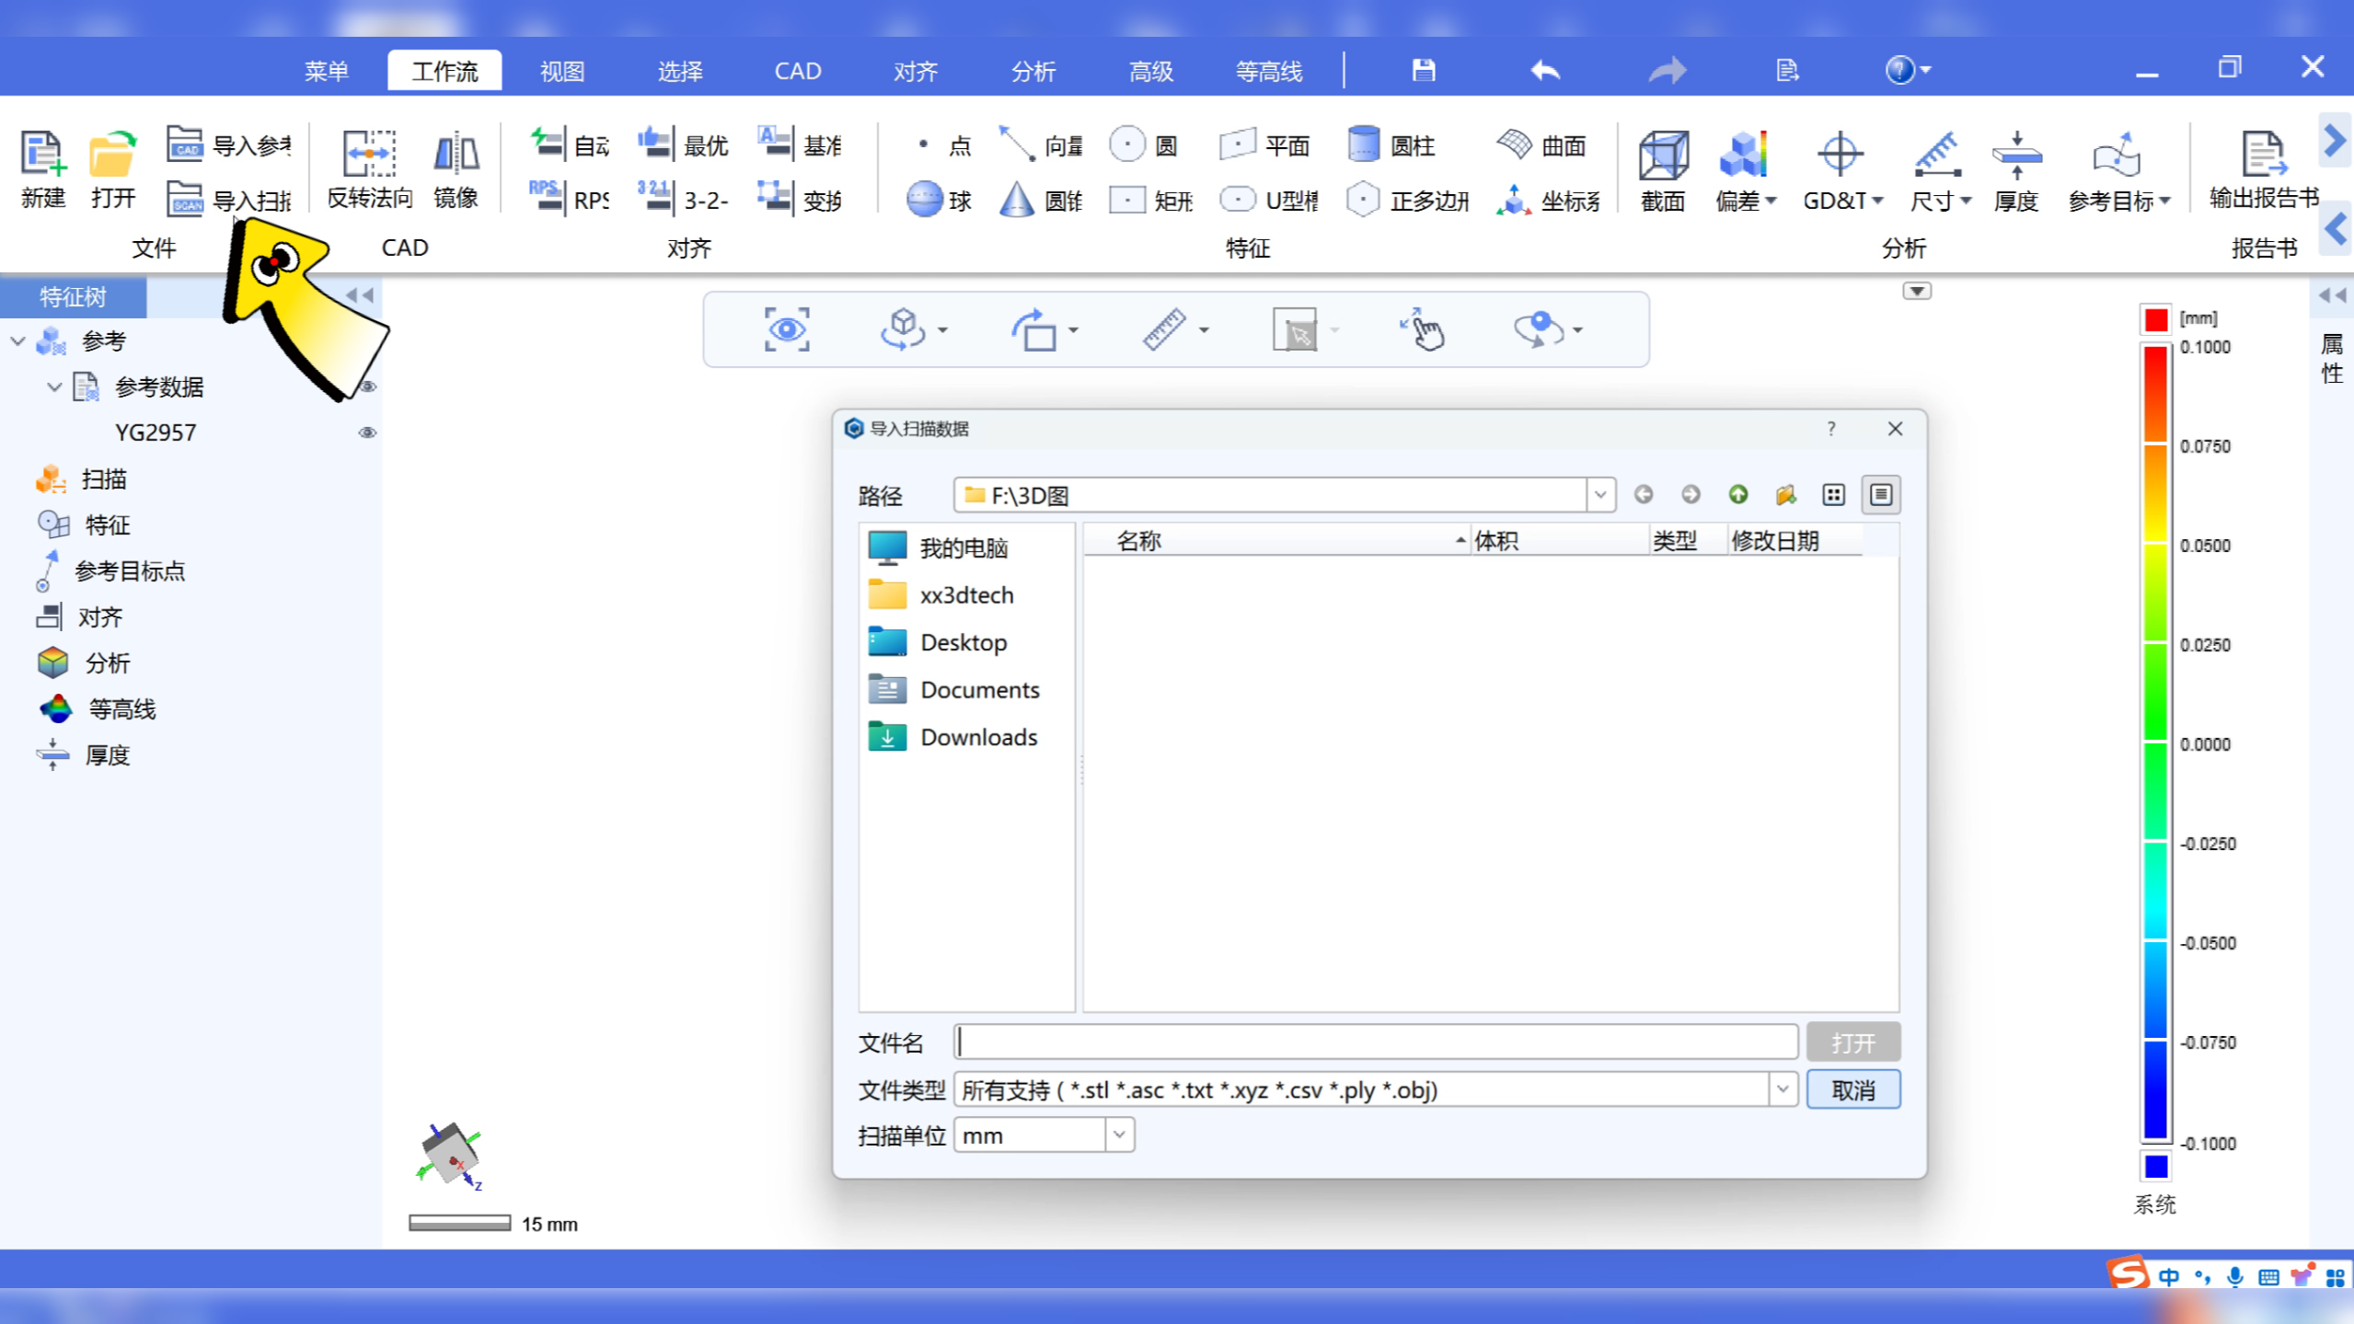Open the path dropdown for F:\3D图
2354x1324 pixels.
[x=1600, y=495]
